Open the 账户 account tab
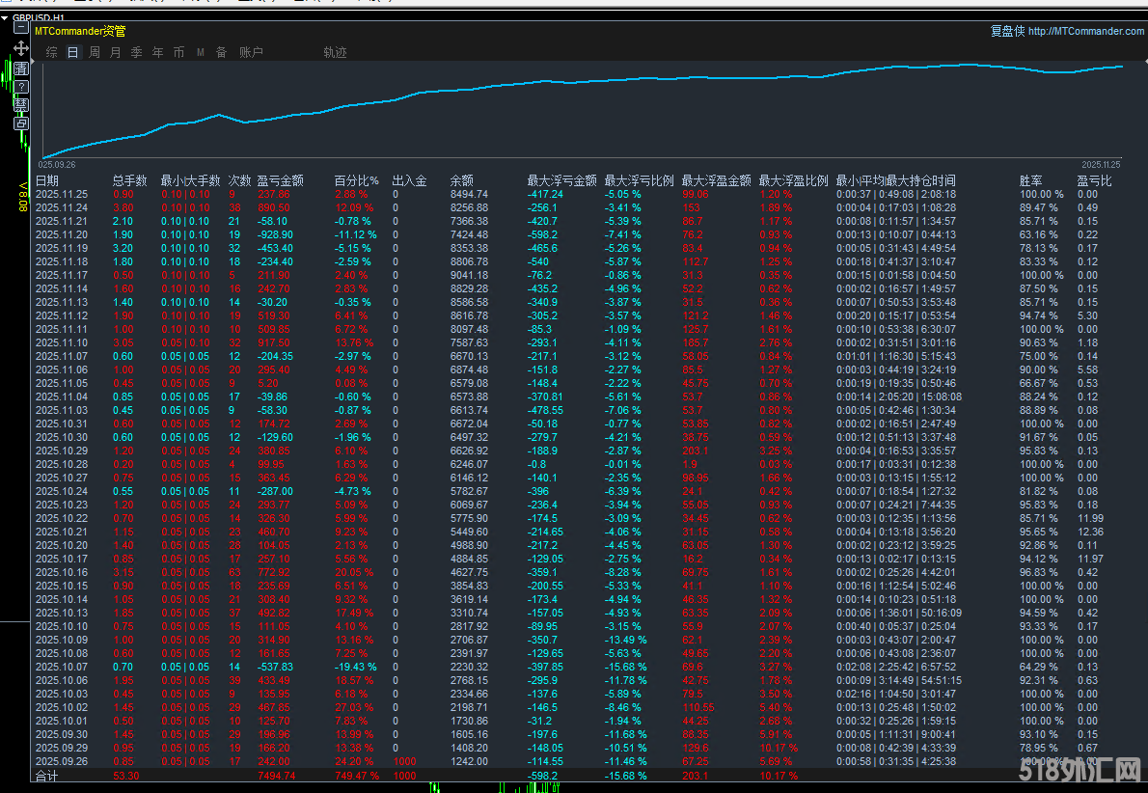The height and width of the screenshot is (793, 1148). (251, 53)
